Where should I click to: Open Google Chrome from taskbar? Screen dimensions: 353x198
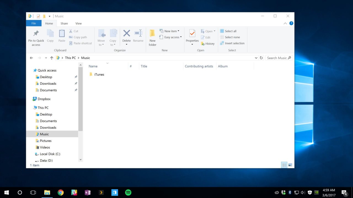[61, 193]
